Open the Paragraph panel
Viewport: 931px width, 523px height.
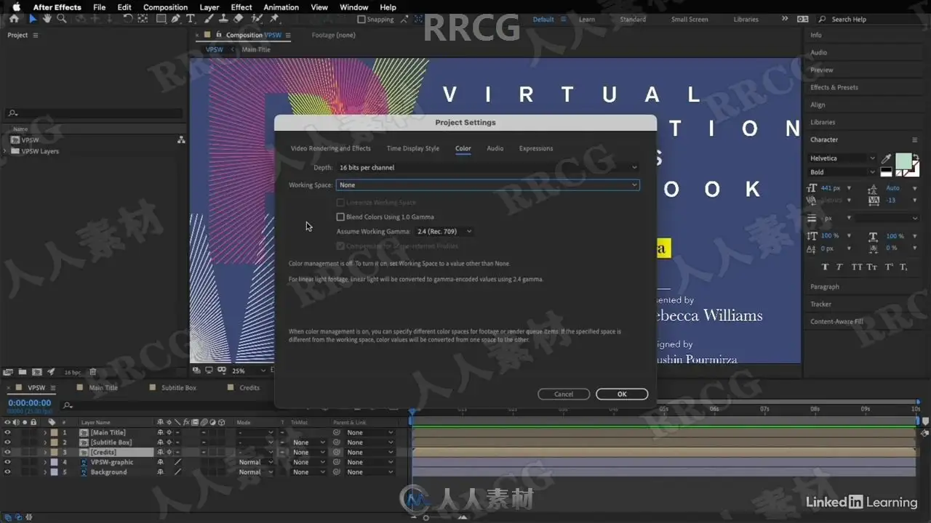pos(825,287)
